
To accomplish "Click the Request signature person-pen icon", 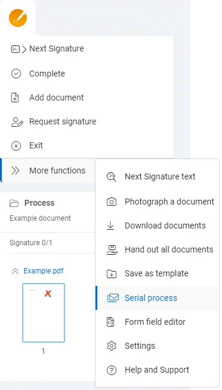I will pyautogui.click(x=17, y=122).
